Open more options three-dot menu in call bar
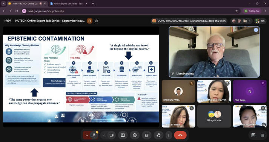Screen dimensions: 269x142 click(x=169, y=135)
